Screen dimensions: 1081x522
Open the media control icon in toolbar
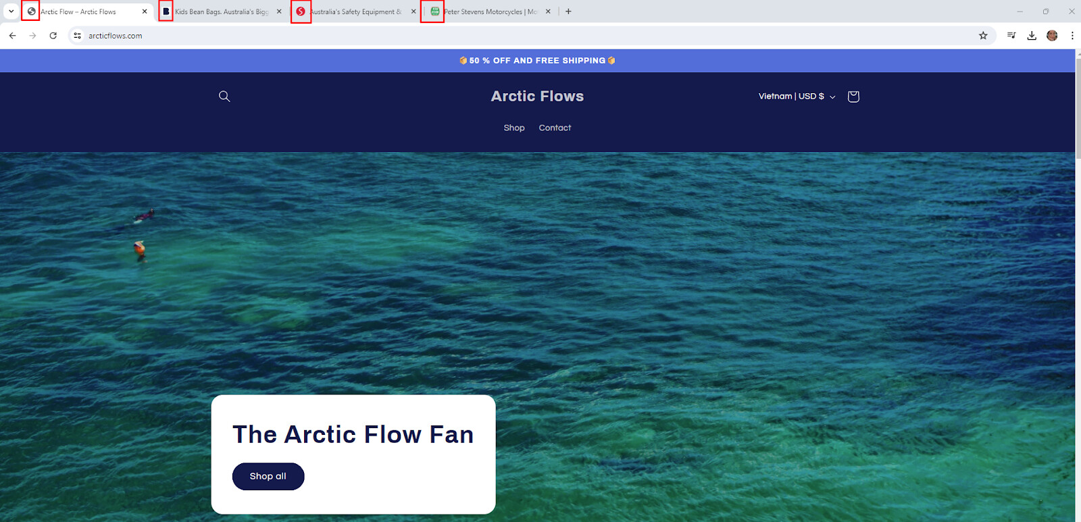click(x=1011, y=36)
